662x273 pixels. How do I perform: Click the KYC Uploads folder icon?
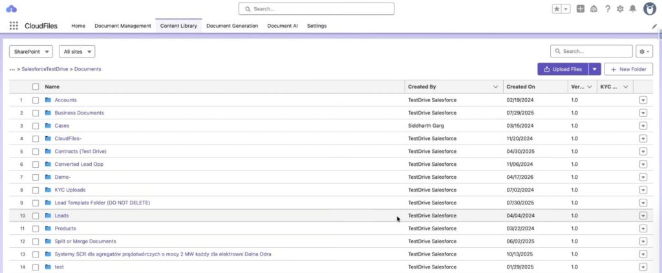pyautogui.click(x=48, y=190)
